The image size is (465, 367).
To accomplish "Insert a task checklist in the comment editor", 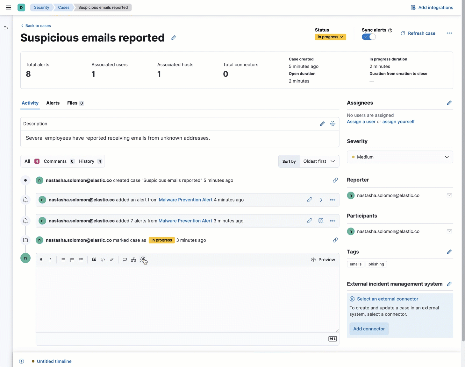I will (x=81, y=259).
